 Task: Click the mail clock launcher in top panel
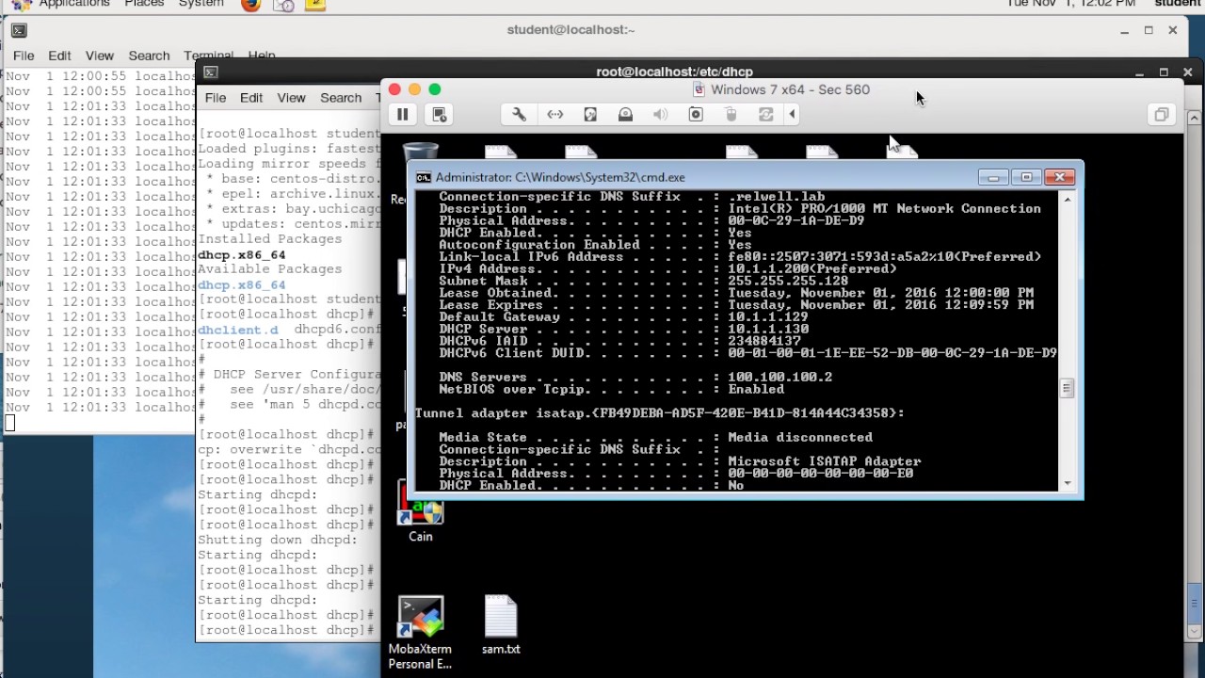click(x=283, y=5)
